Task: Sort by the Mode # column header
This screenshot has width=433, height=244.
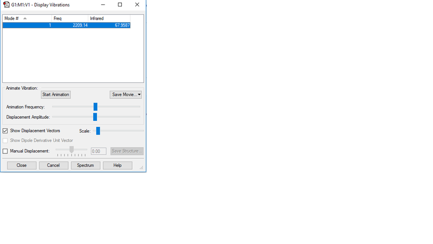Action: (27, 18)
